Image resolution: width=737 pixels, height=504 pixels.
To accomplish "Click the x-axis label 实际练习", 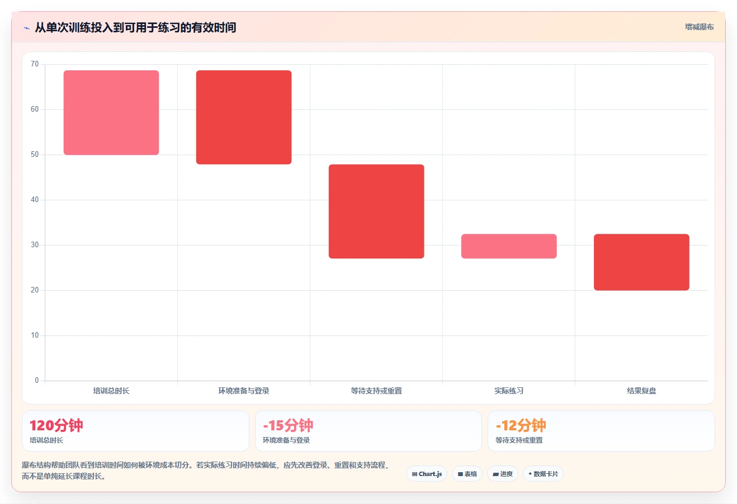I will [509, 391].
